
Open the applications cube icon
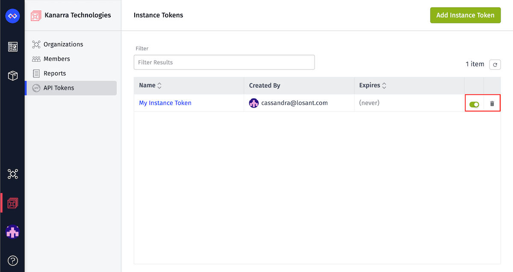click(12, 76)
